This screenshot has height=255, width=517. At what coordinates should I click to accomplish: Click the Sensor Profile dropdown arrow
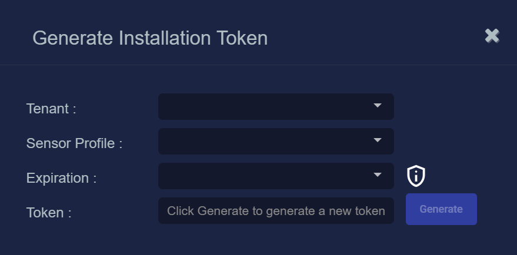pyautogui.click(x=378, y=140)
